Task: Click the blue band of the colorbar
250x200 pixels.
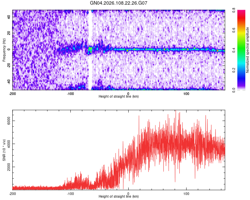Action: [241, 77]
